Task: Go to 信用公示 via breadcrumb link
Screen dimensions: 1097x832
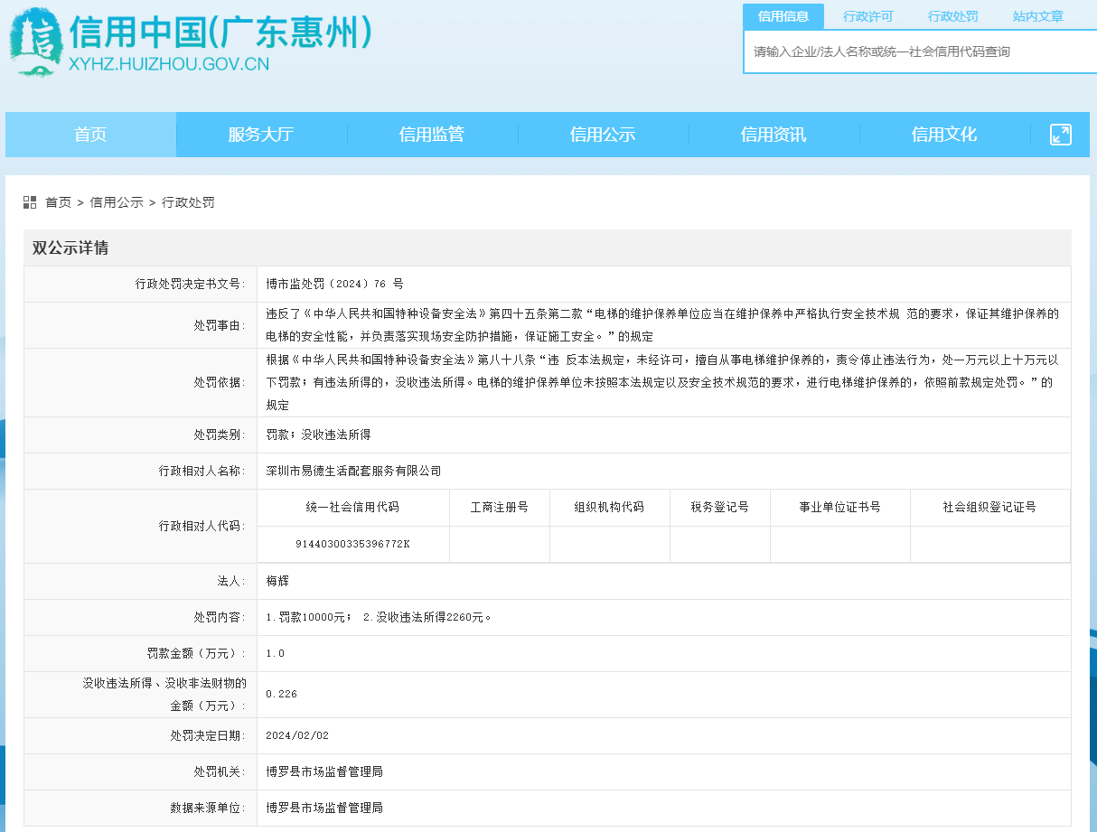Action: coord(117,202)
